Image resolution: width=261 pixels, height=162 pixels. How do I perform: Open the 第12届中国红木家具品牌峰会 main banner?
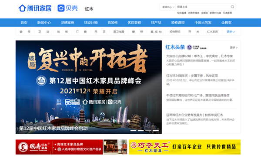pyautogui.click(x=89, y=87)
